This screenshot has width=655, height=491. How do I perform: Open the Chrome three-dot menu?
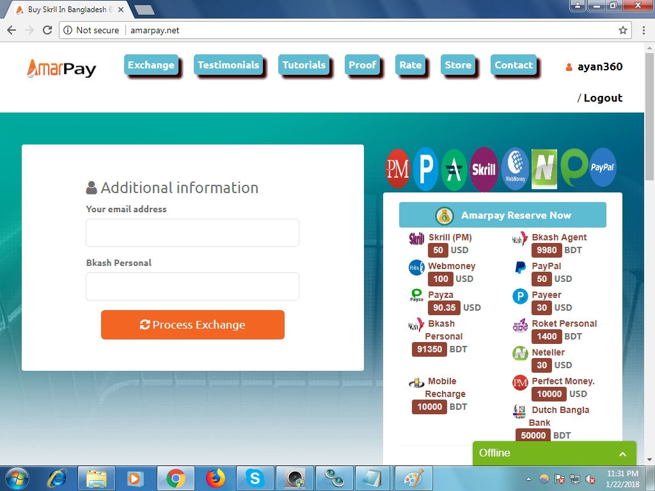pos(643,30)
